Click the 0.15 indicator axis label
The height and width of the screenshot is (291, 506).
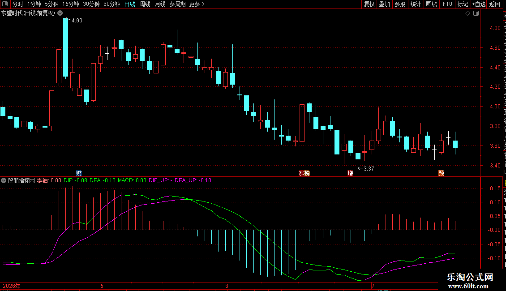click(495, 188)
